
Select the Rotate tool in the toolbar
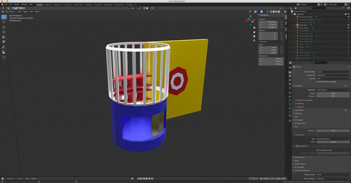tap(4, 32)
